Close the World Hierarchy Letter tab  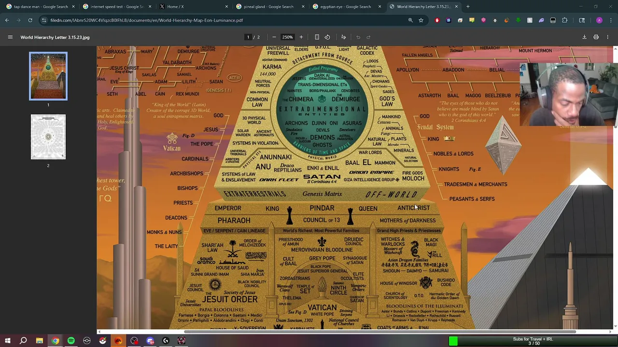[456, 7]
